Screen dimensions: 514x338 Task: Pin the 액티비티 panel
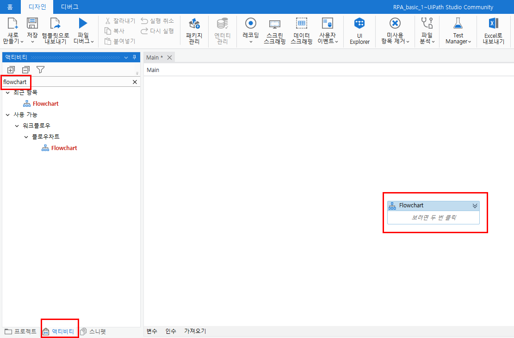[x=135, y=57]
